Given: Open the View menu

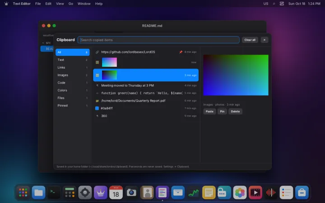Looking at the screenshot, I should [x=60, y=4].
